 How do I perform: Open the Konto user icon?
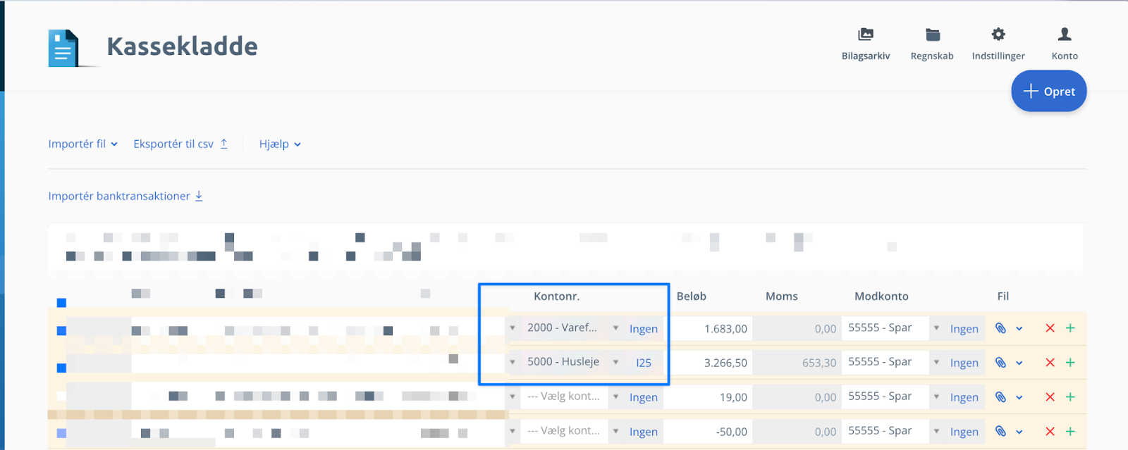pyautogui.click(x=1065, y=35)
